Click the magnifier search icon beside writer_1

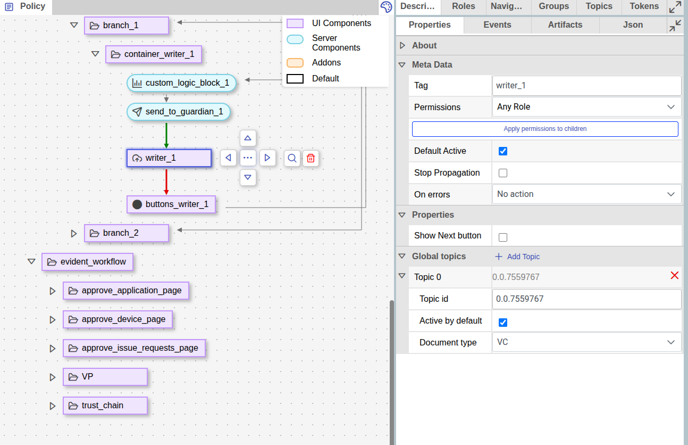coord(292,158)
